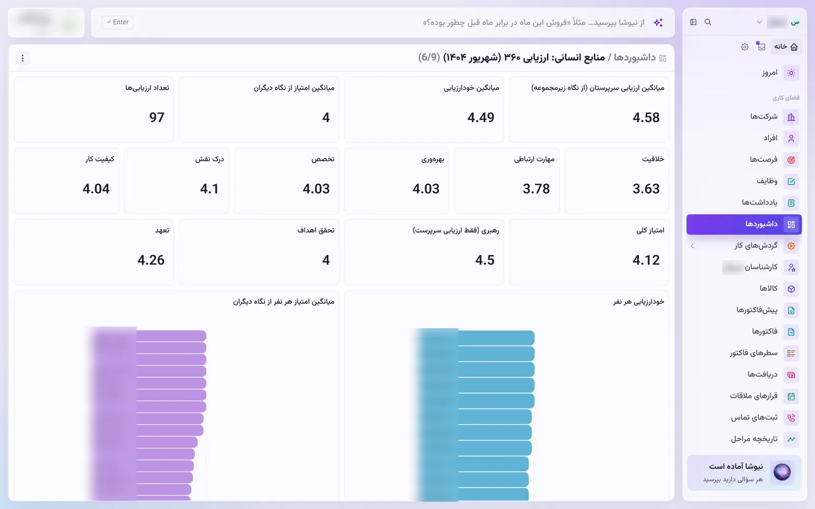Collapse sidebar section using chevron beside گردش‌های کار
This screenshot has width=815, height=509.
(x=692, y=246)
